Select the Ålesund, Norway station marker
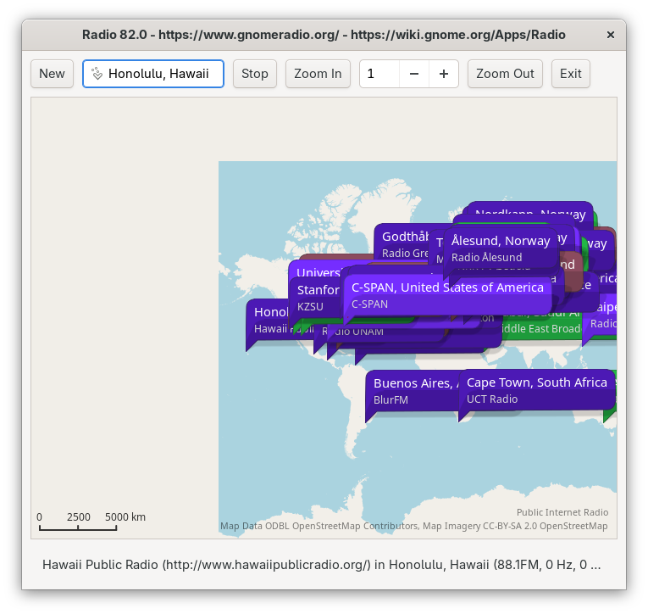Screen dimensions: 648x614 click(501, 248)
